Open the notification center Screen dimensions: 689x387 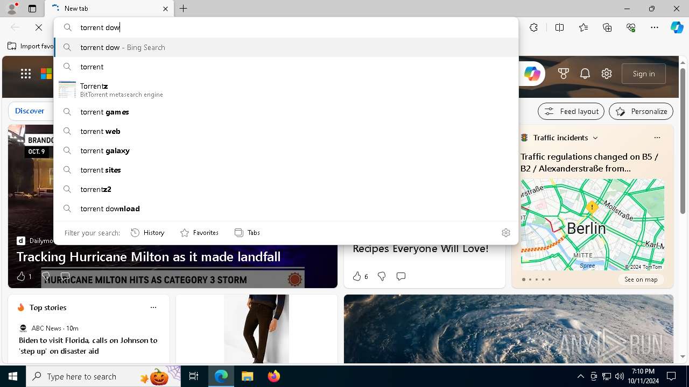pyautogui.click(x=671, y=376)
